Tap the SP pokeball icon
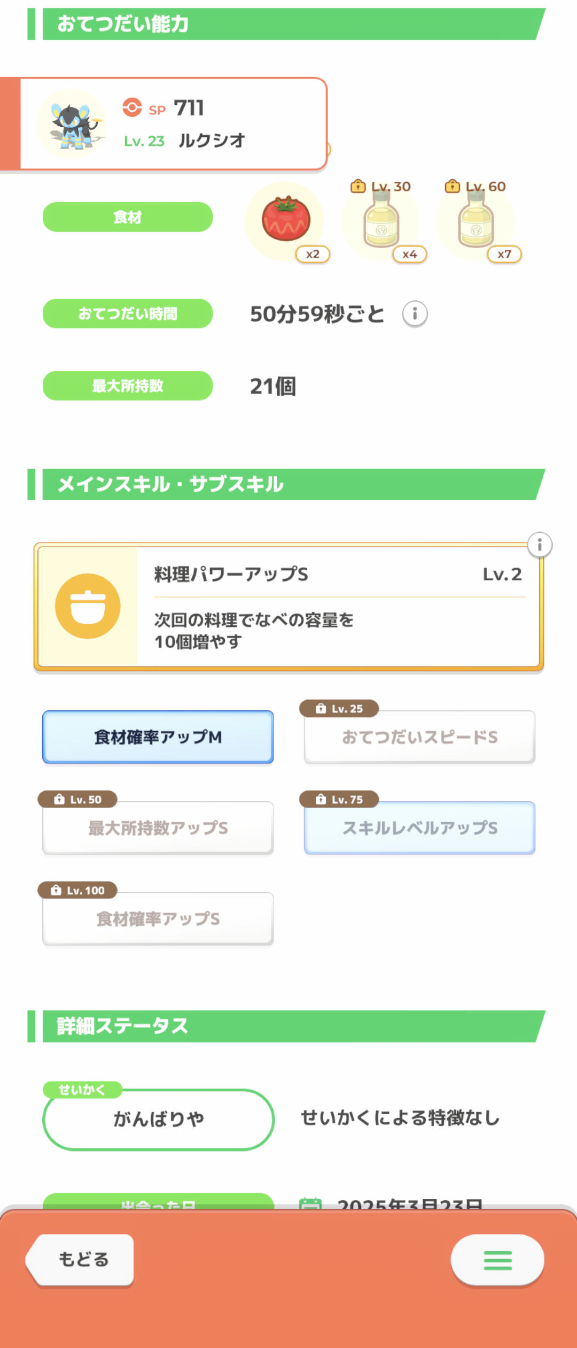 click(x=132, y=108)
